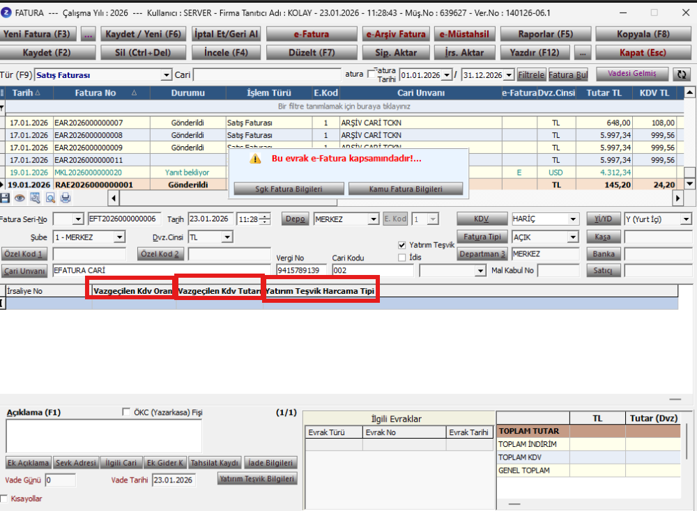Open the start date 01.01.2026 dropdown
697x511 pixels.
pyautogui.click(x=447, y=75)
